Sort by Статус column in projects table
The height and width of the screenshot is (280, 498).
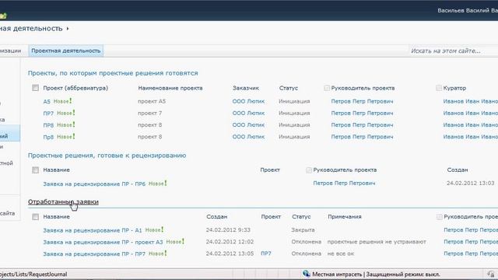coord(289,88)
